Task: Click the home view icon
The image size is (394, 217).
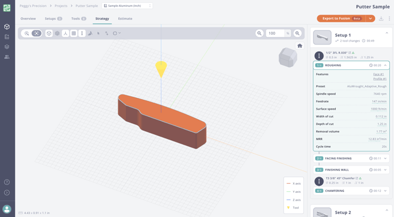Action: click(299, 46)
